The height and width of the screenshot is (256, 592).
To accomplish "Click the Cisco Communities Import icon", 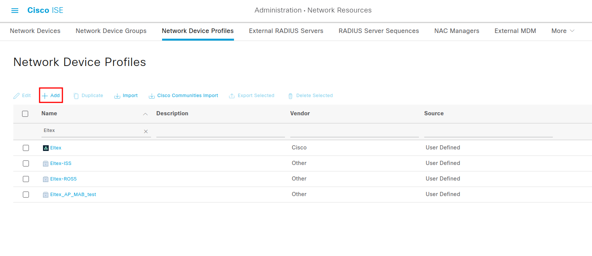I will click(x=152, y=96).
